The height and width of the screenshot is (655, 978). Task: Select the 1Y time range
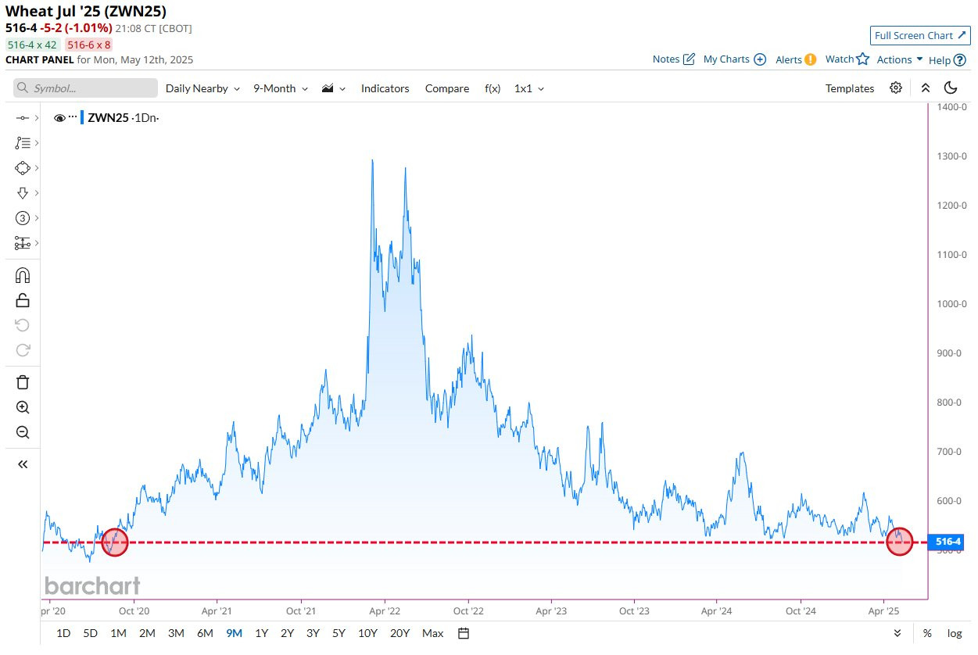pos(262,633)
